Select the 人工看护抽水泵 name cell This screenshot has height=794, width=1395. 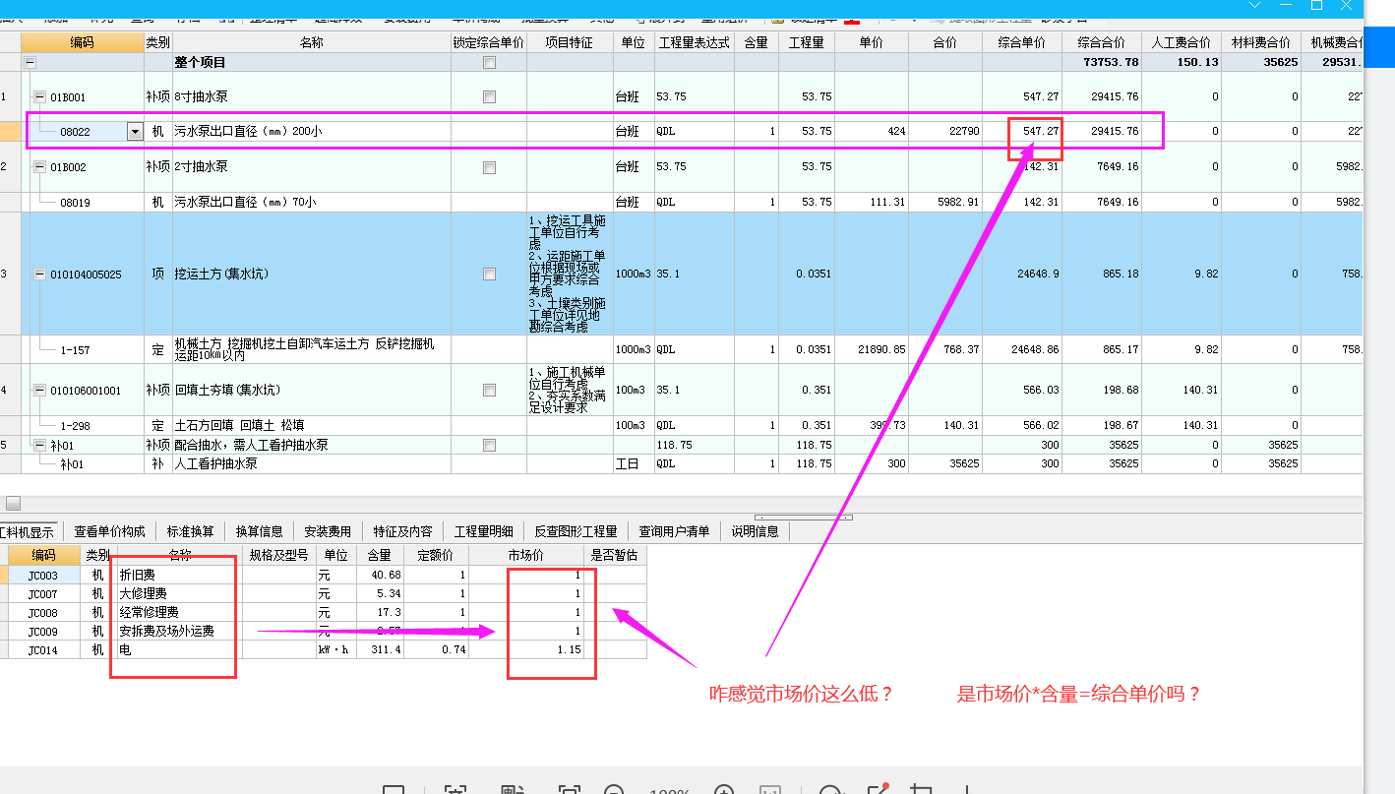tap(312, 463)
